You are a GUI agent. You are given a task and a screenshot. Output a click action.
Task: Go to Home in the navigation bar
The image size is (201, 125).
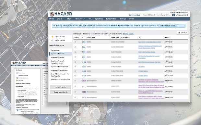point(52,19)
